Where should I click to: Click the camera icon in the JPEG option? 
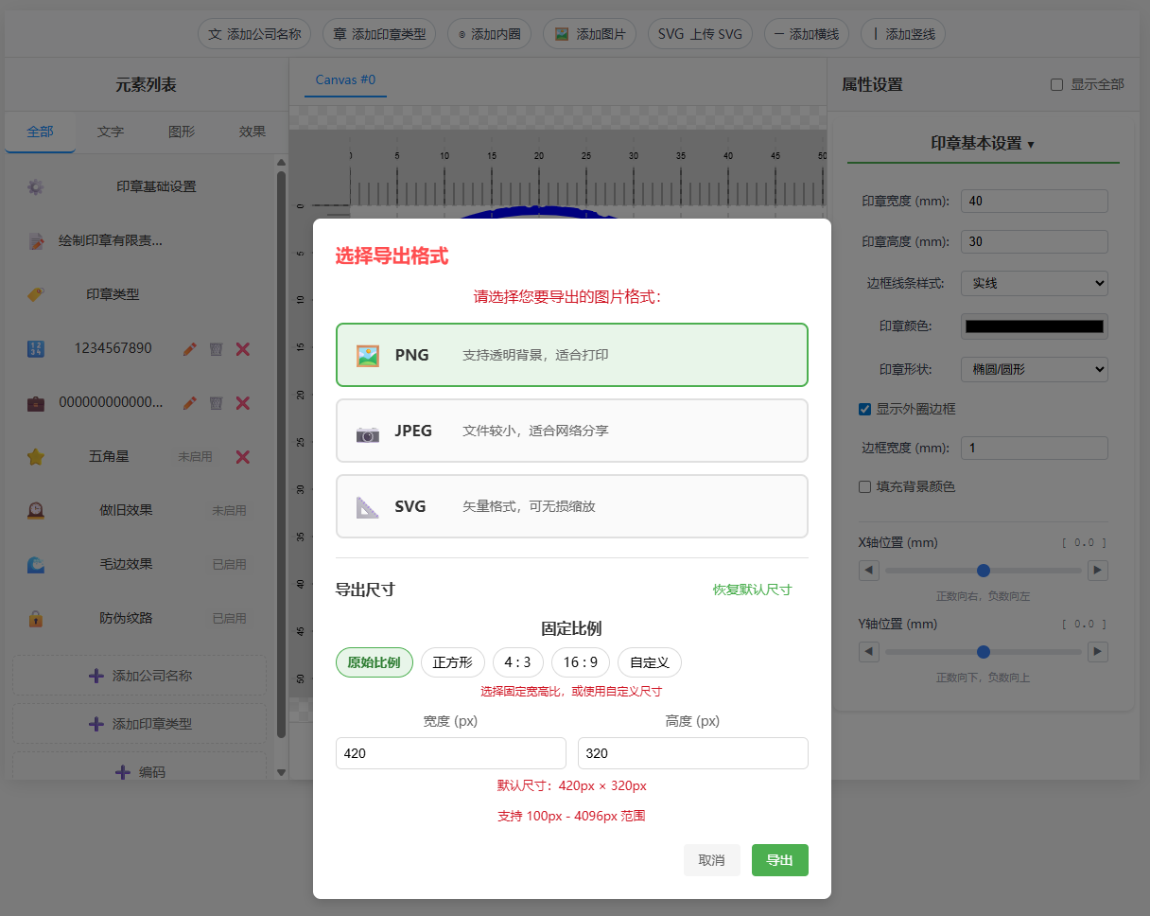tap(368, 432)
